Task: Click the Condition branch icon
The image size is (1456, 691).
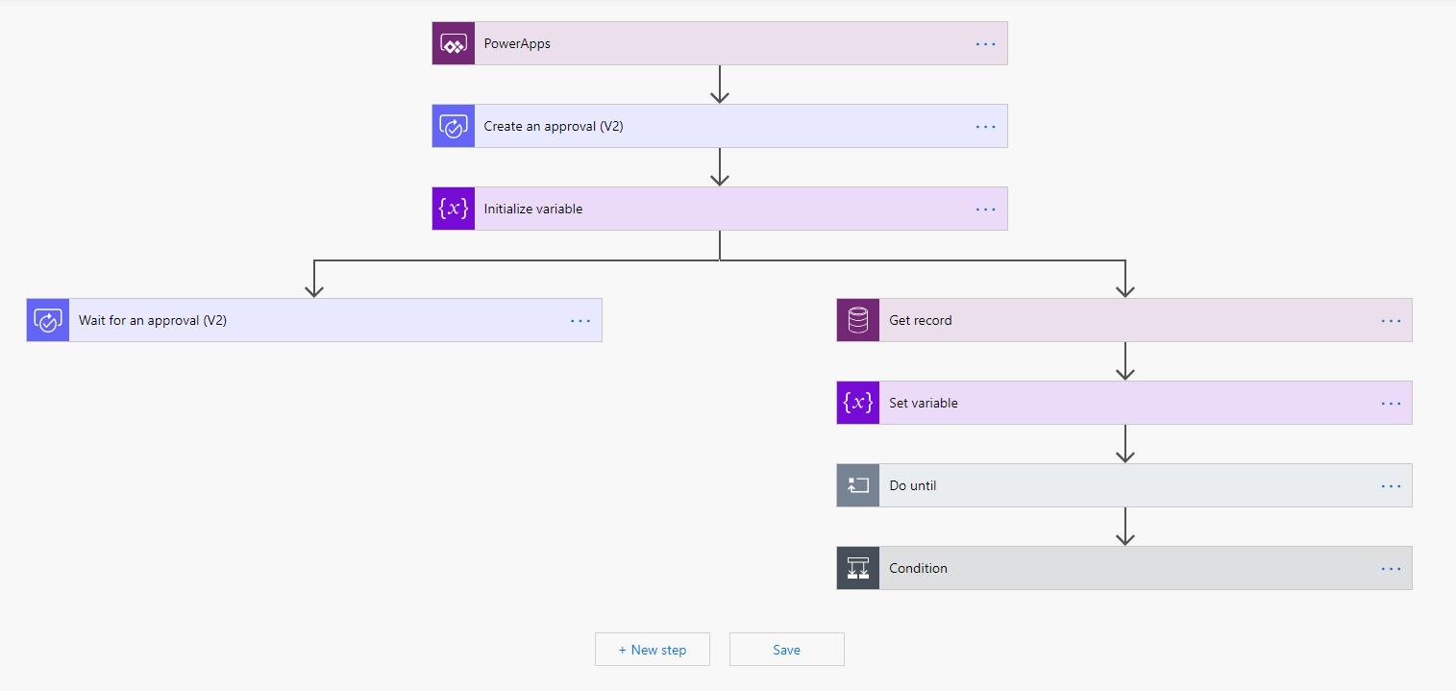Action: (858, 568)
